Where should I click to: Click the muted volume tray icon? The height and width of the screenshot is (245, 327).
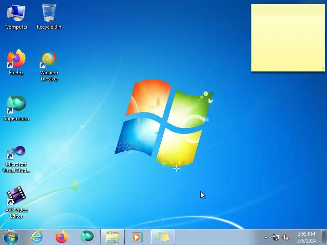(x=286, y=237)
